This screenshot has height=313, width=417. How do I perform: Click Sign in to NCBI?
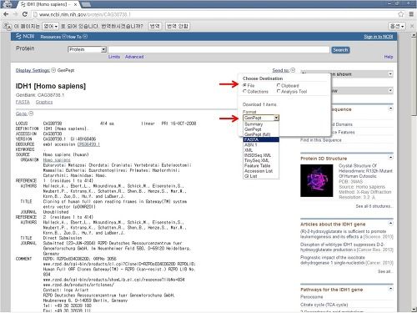pos(379,37)
